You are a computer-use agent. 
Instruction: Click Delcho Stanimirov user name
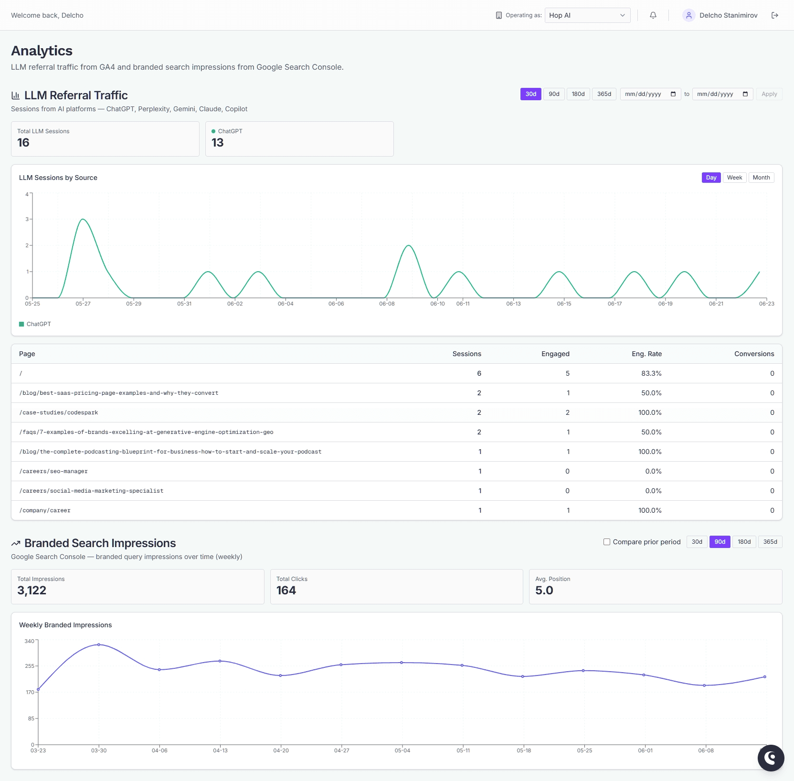click(x=729, y=15)
